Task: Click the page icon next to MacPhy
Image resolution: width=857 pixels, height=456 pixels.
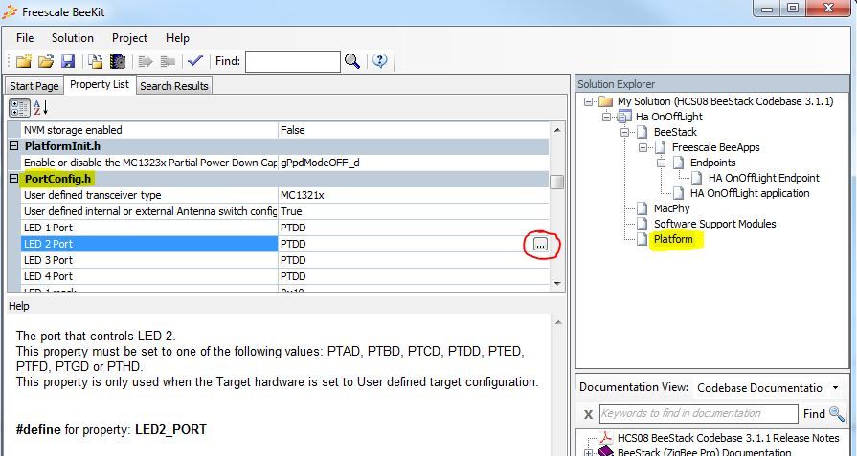Action: click(x=642, y=208)
